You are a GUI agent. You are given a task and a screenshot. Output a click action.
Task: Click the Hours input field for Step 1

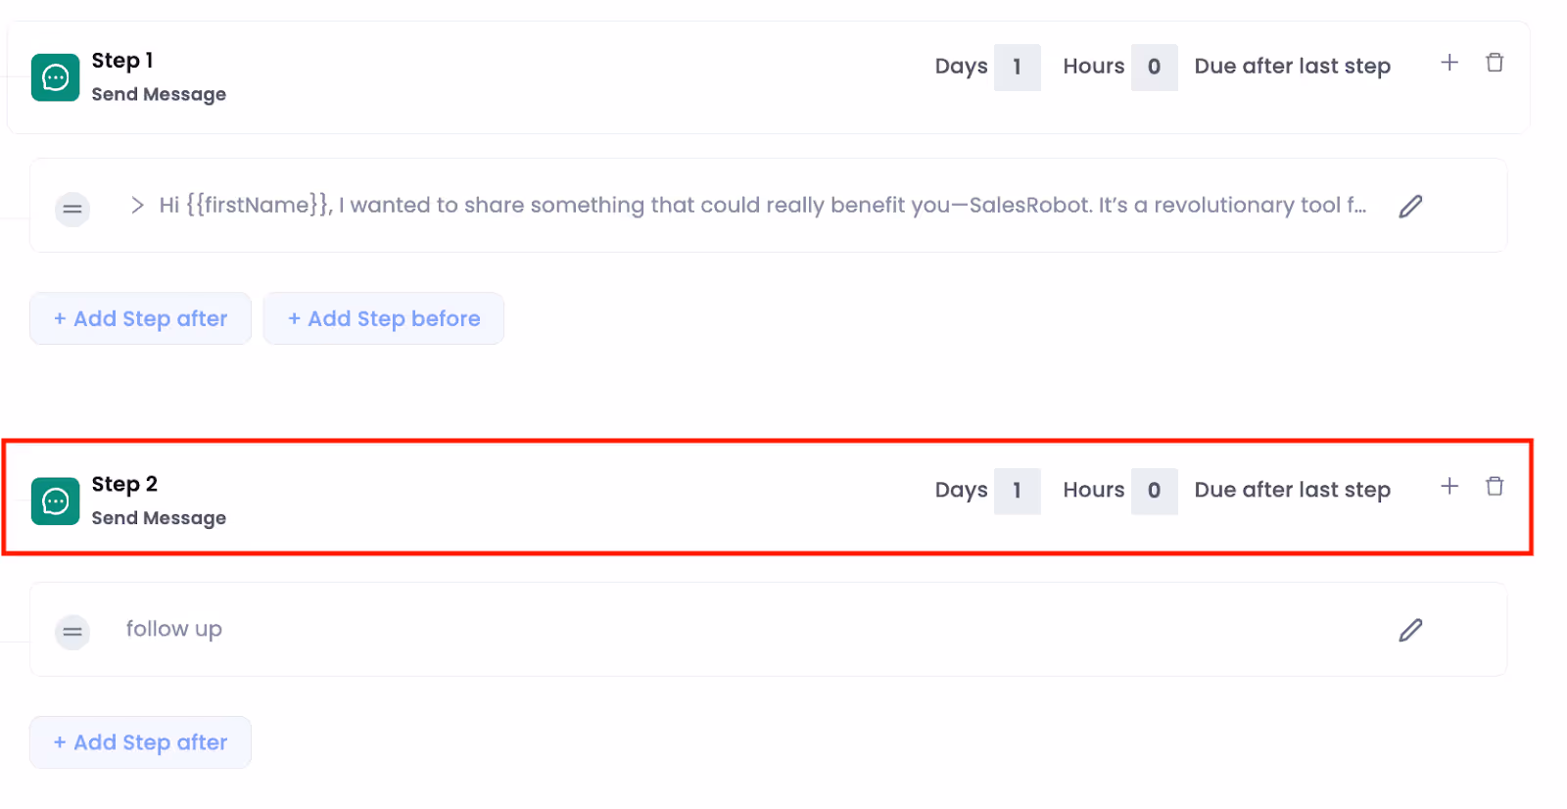1155,67
